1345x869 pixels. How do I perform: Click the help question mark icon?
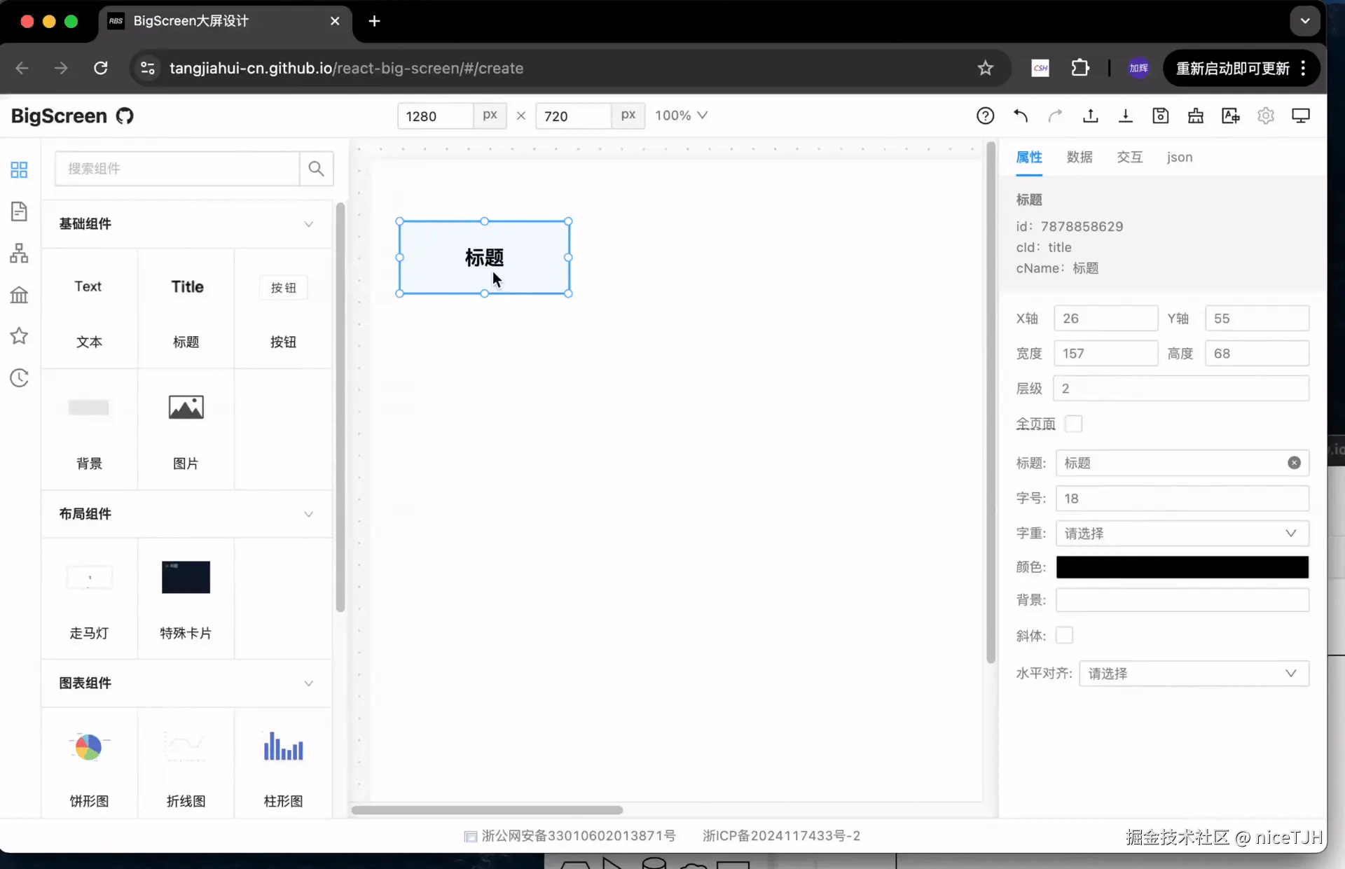click(985, 116)
